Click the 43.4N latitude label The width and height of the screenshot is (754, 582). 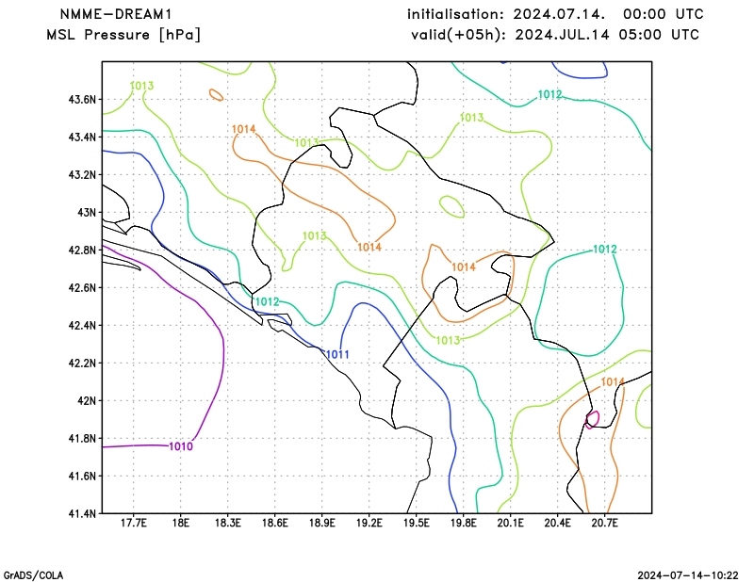tap(82, 137)
